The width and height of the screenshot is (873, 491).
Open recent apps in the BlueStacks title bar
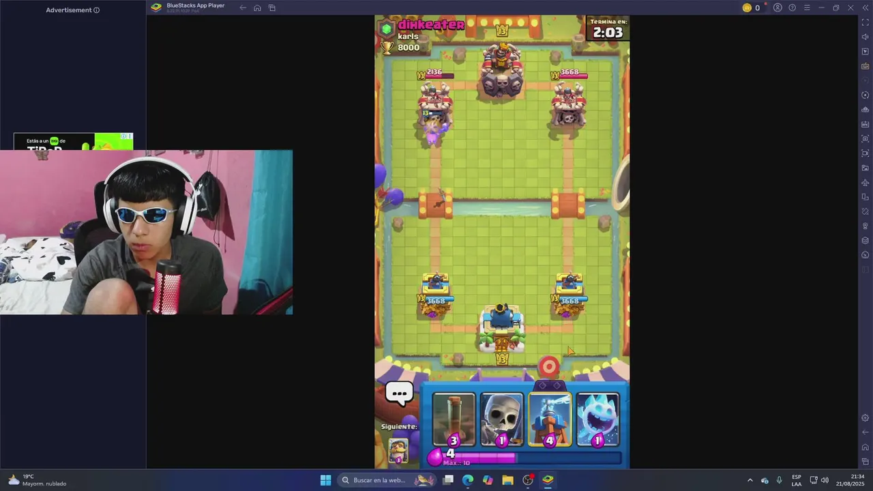click(x=272, y=8)
